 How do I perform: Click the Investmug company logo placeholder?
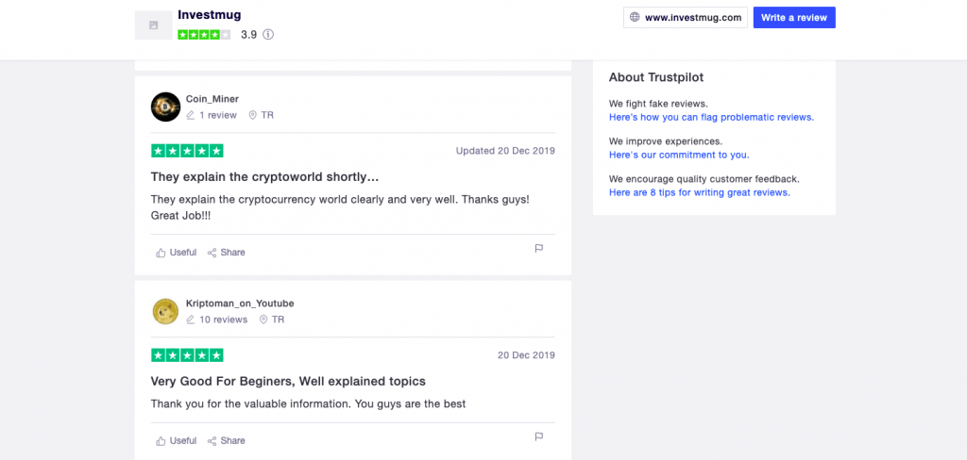pyautogui.click(x=154, y=25)
